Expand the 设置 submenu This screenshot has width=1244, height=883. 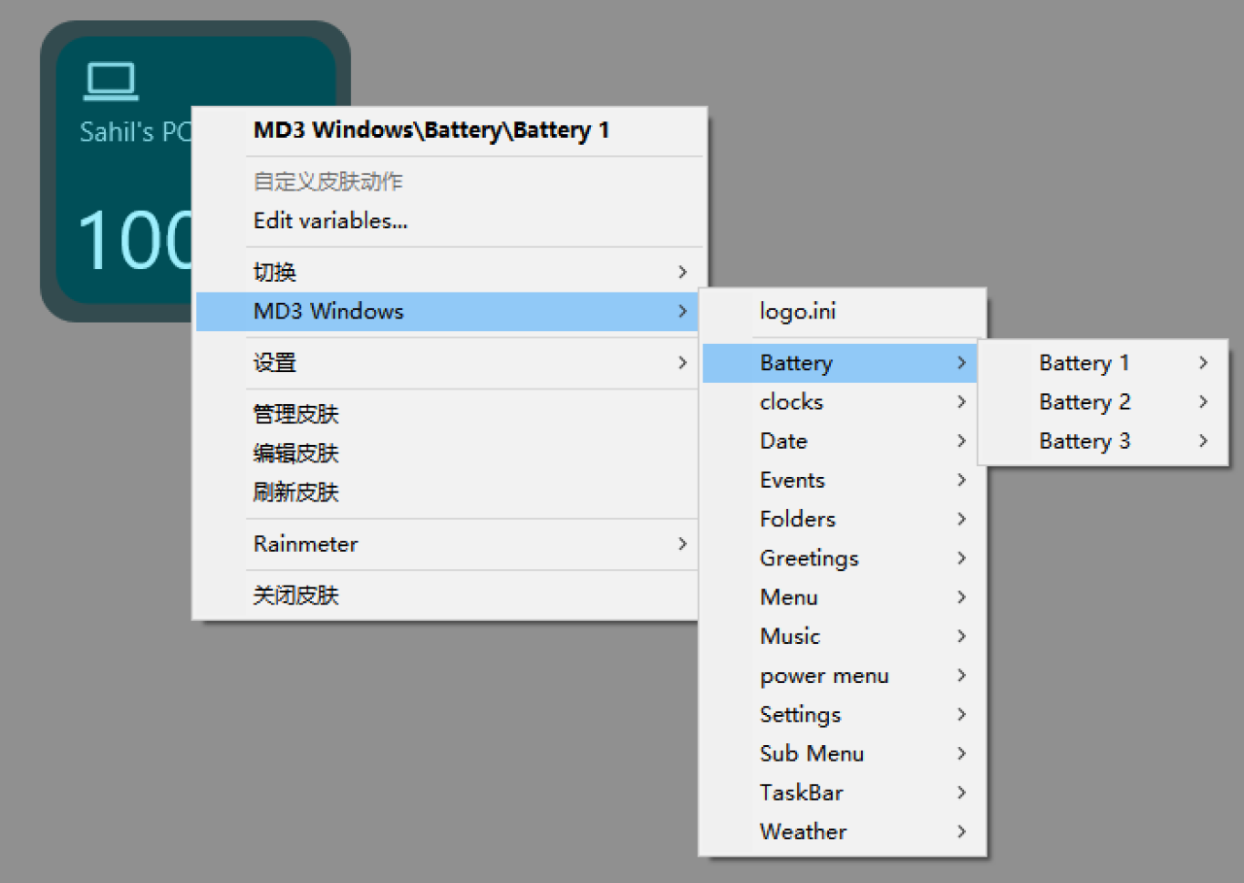[683, 361]
